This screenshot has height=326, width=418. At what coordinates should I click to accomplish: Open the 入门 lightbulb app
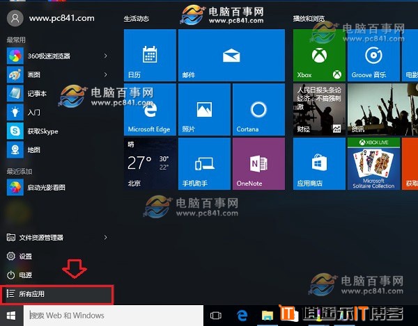point(15,112)
